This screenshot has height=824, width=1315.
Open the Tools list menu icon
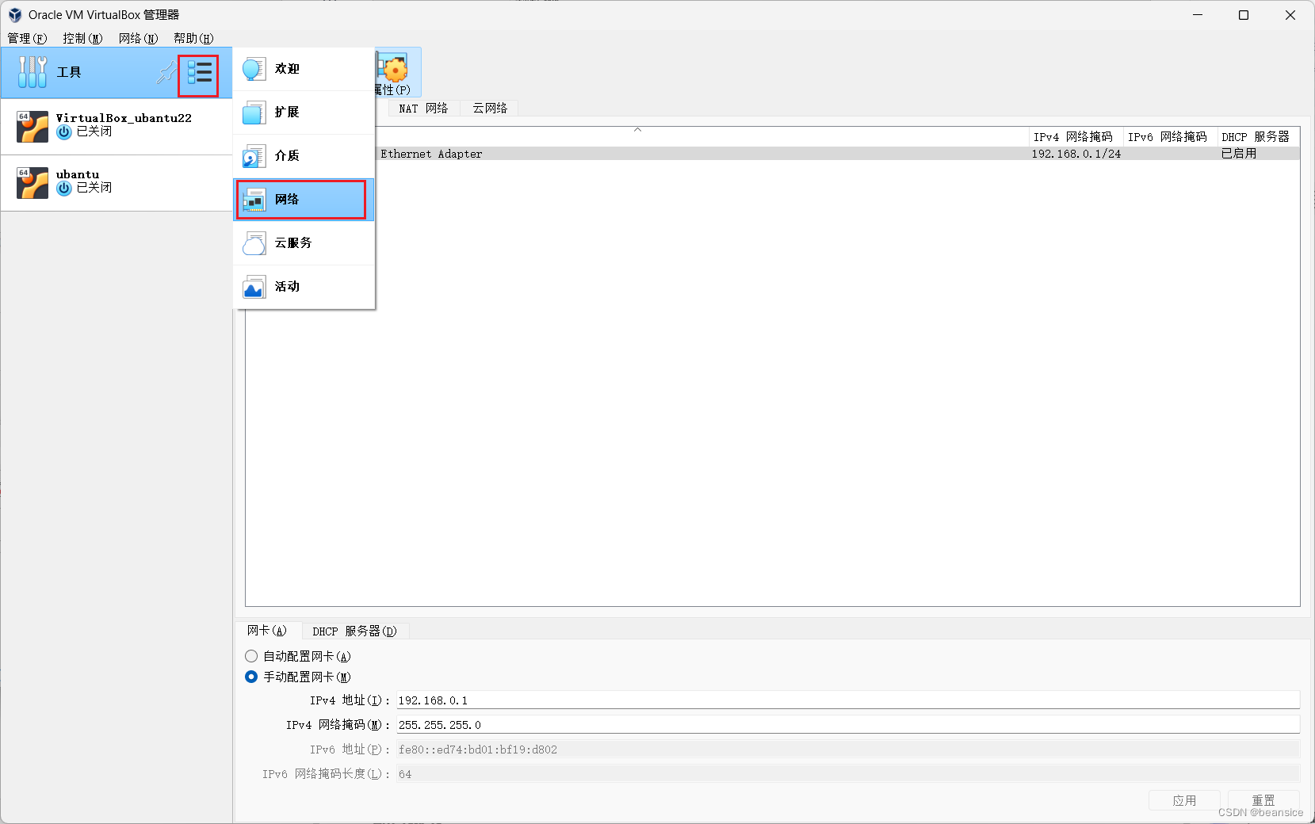pyautogui.click(x=199, y=73)
